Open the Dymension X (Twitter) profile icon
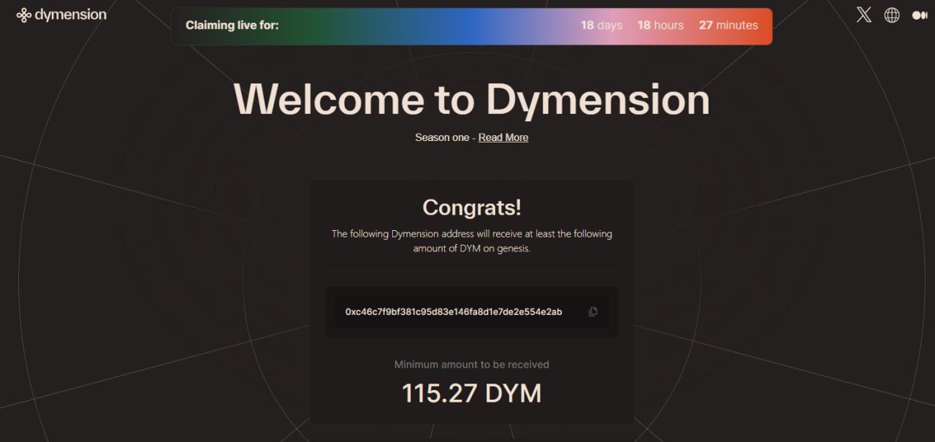 [864, 15]
